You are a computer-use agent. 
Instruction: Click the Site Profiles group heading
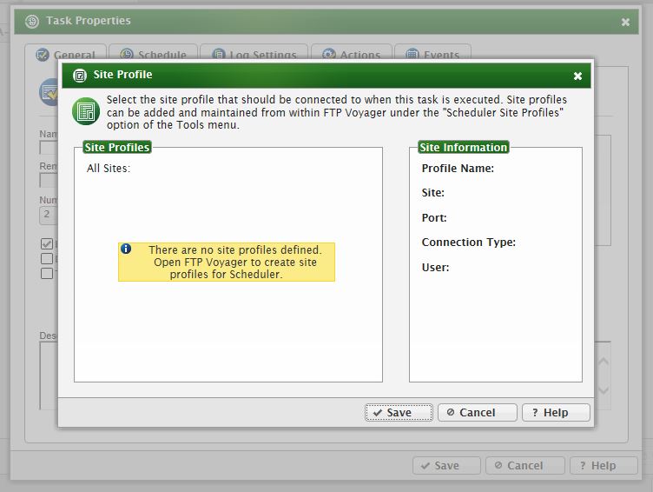click(117, 147)
